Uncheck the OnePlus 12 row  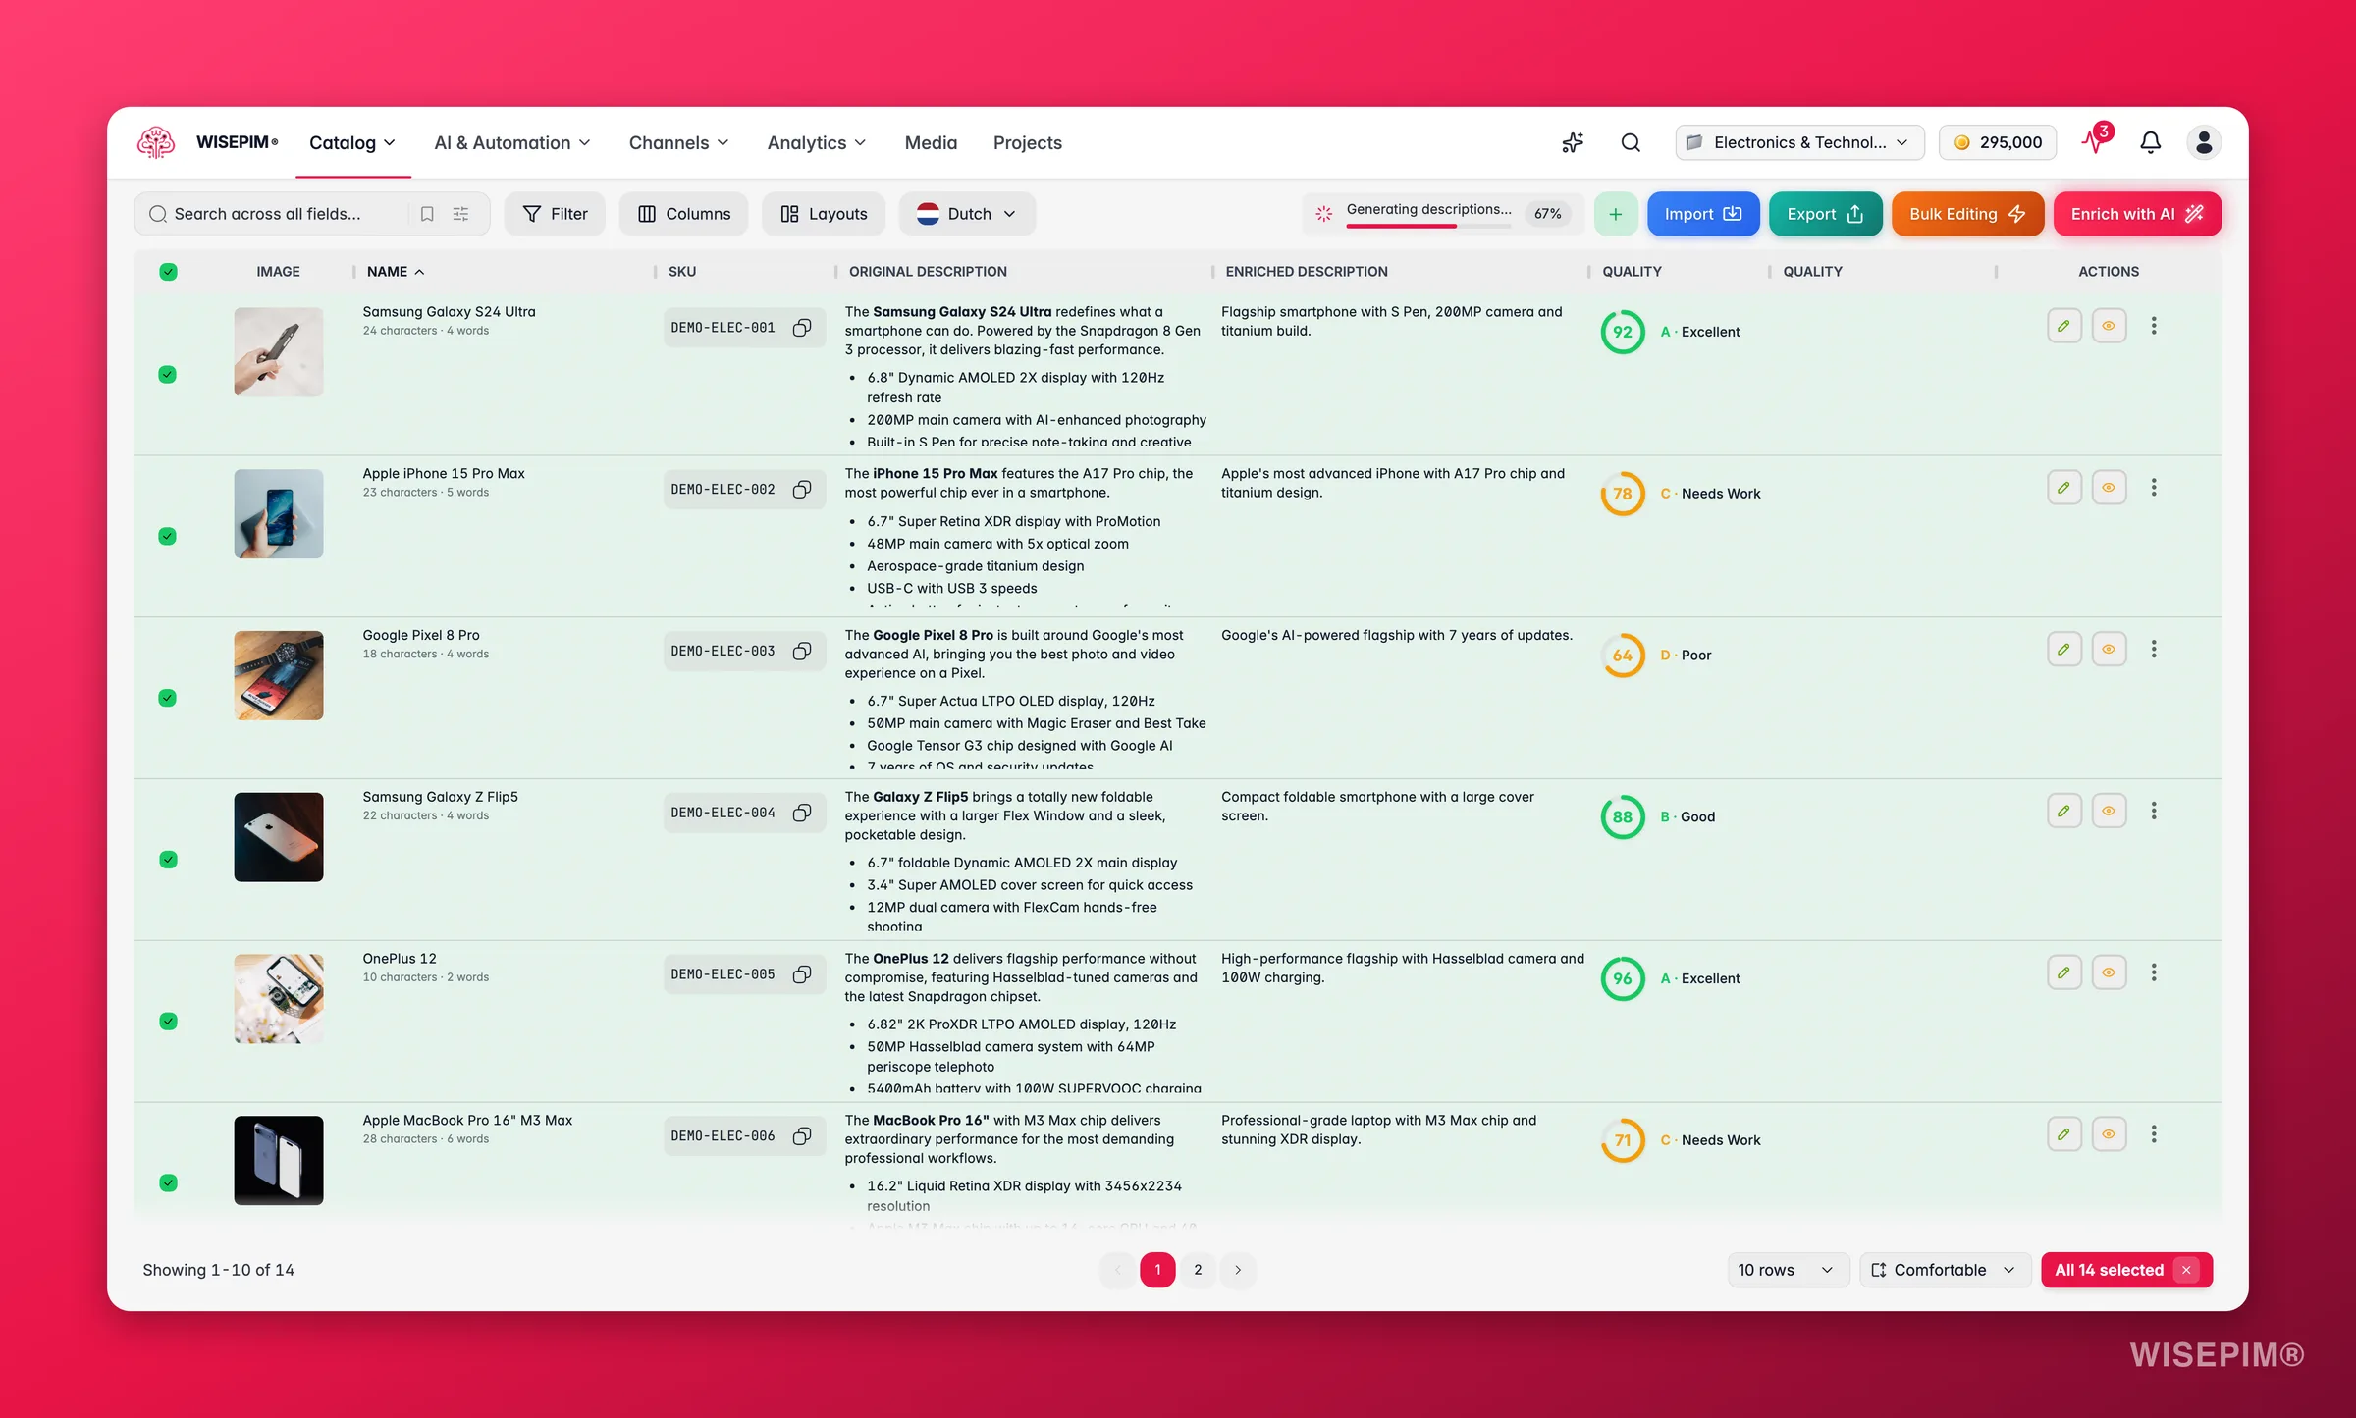(x=168, y=1022)
